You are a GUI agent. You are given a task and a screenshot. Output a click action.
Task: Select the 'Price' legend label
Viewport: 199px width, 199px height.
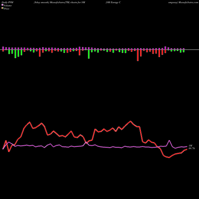[x=6, y=9]
